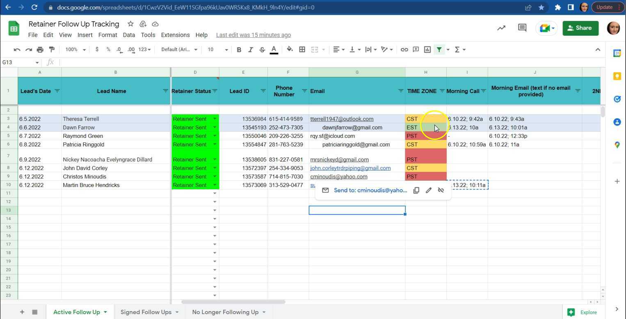Open the borders tool
This screenshot has height=319, width=626.
302,50
